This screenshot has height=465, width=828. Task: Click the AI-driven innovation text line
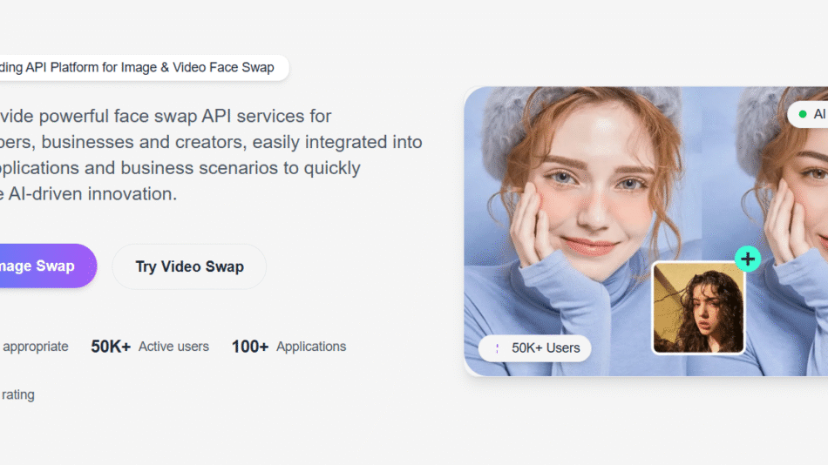[x=88, y=194]
